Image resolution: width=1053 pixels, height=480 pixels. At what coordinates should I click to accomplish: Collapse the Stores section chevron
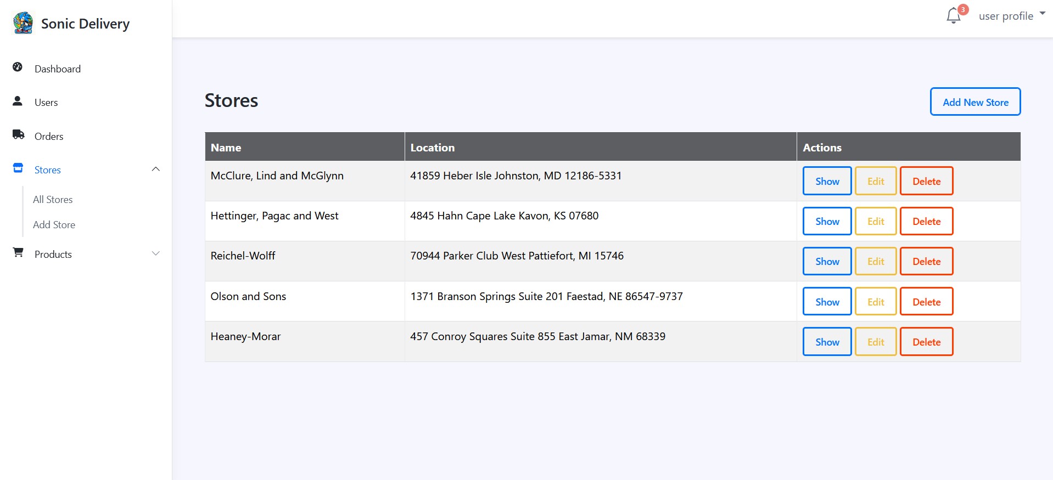156,169
